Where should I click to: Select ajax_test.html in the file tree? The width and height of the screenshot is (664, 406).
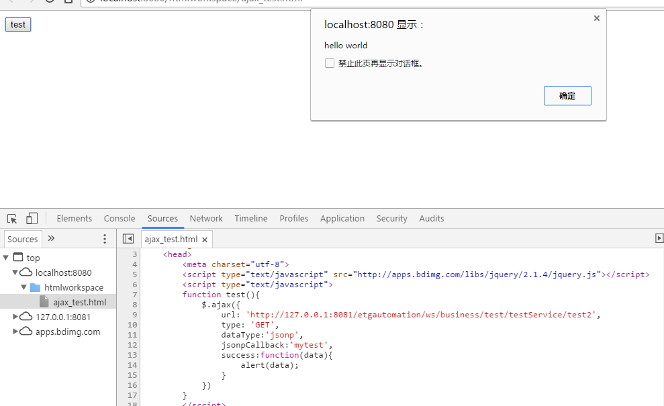[80, 302]
